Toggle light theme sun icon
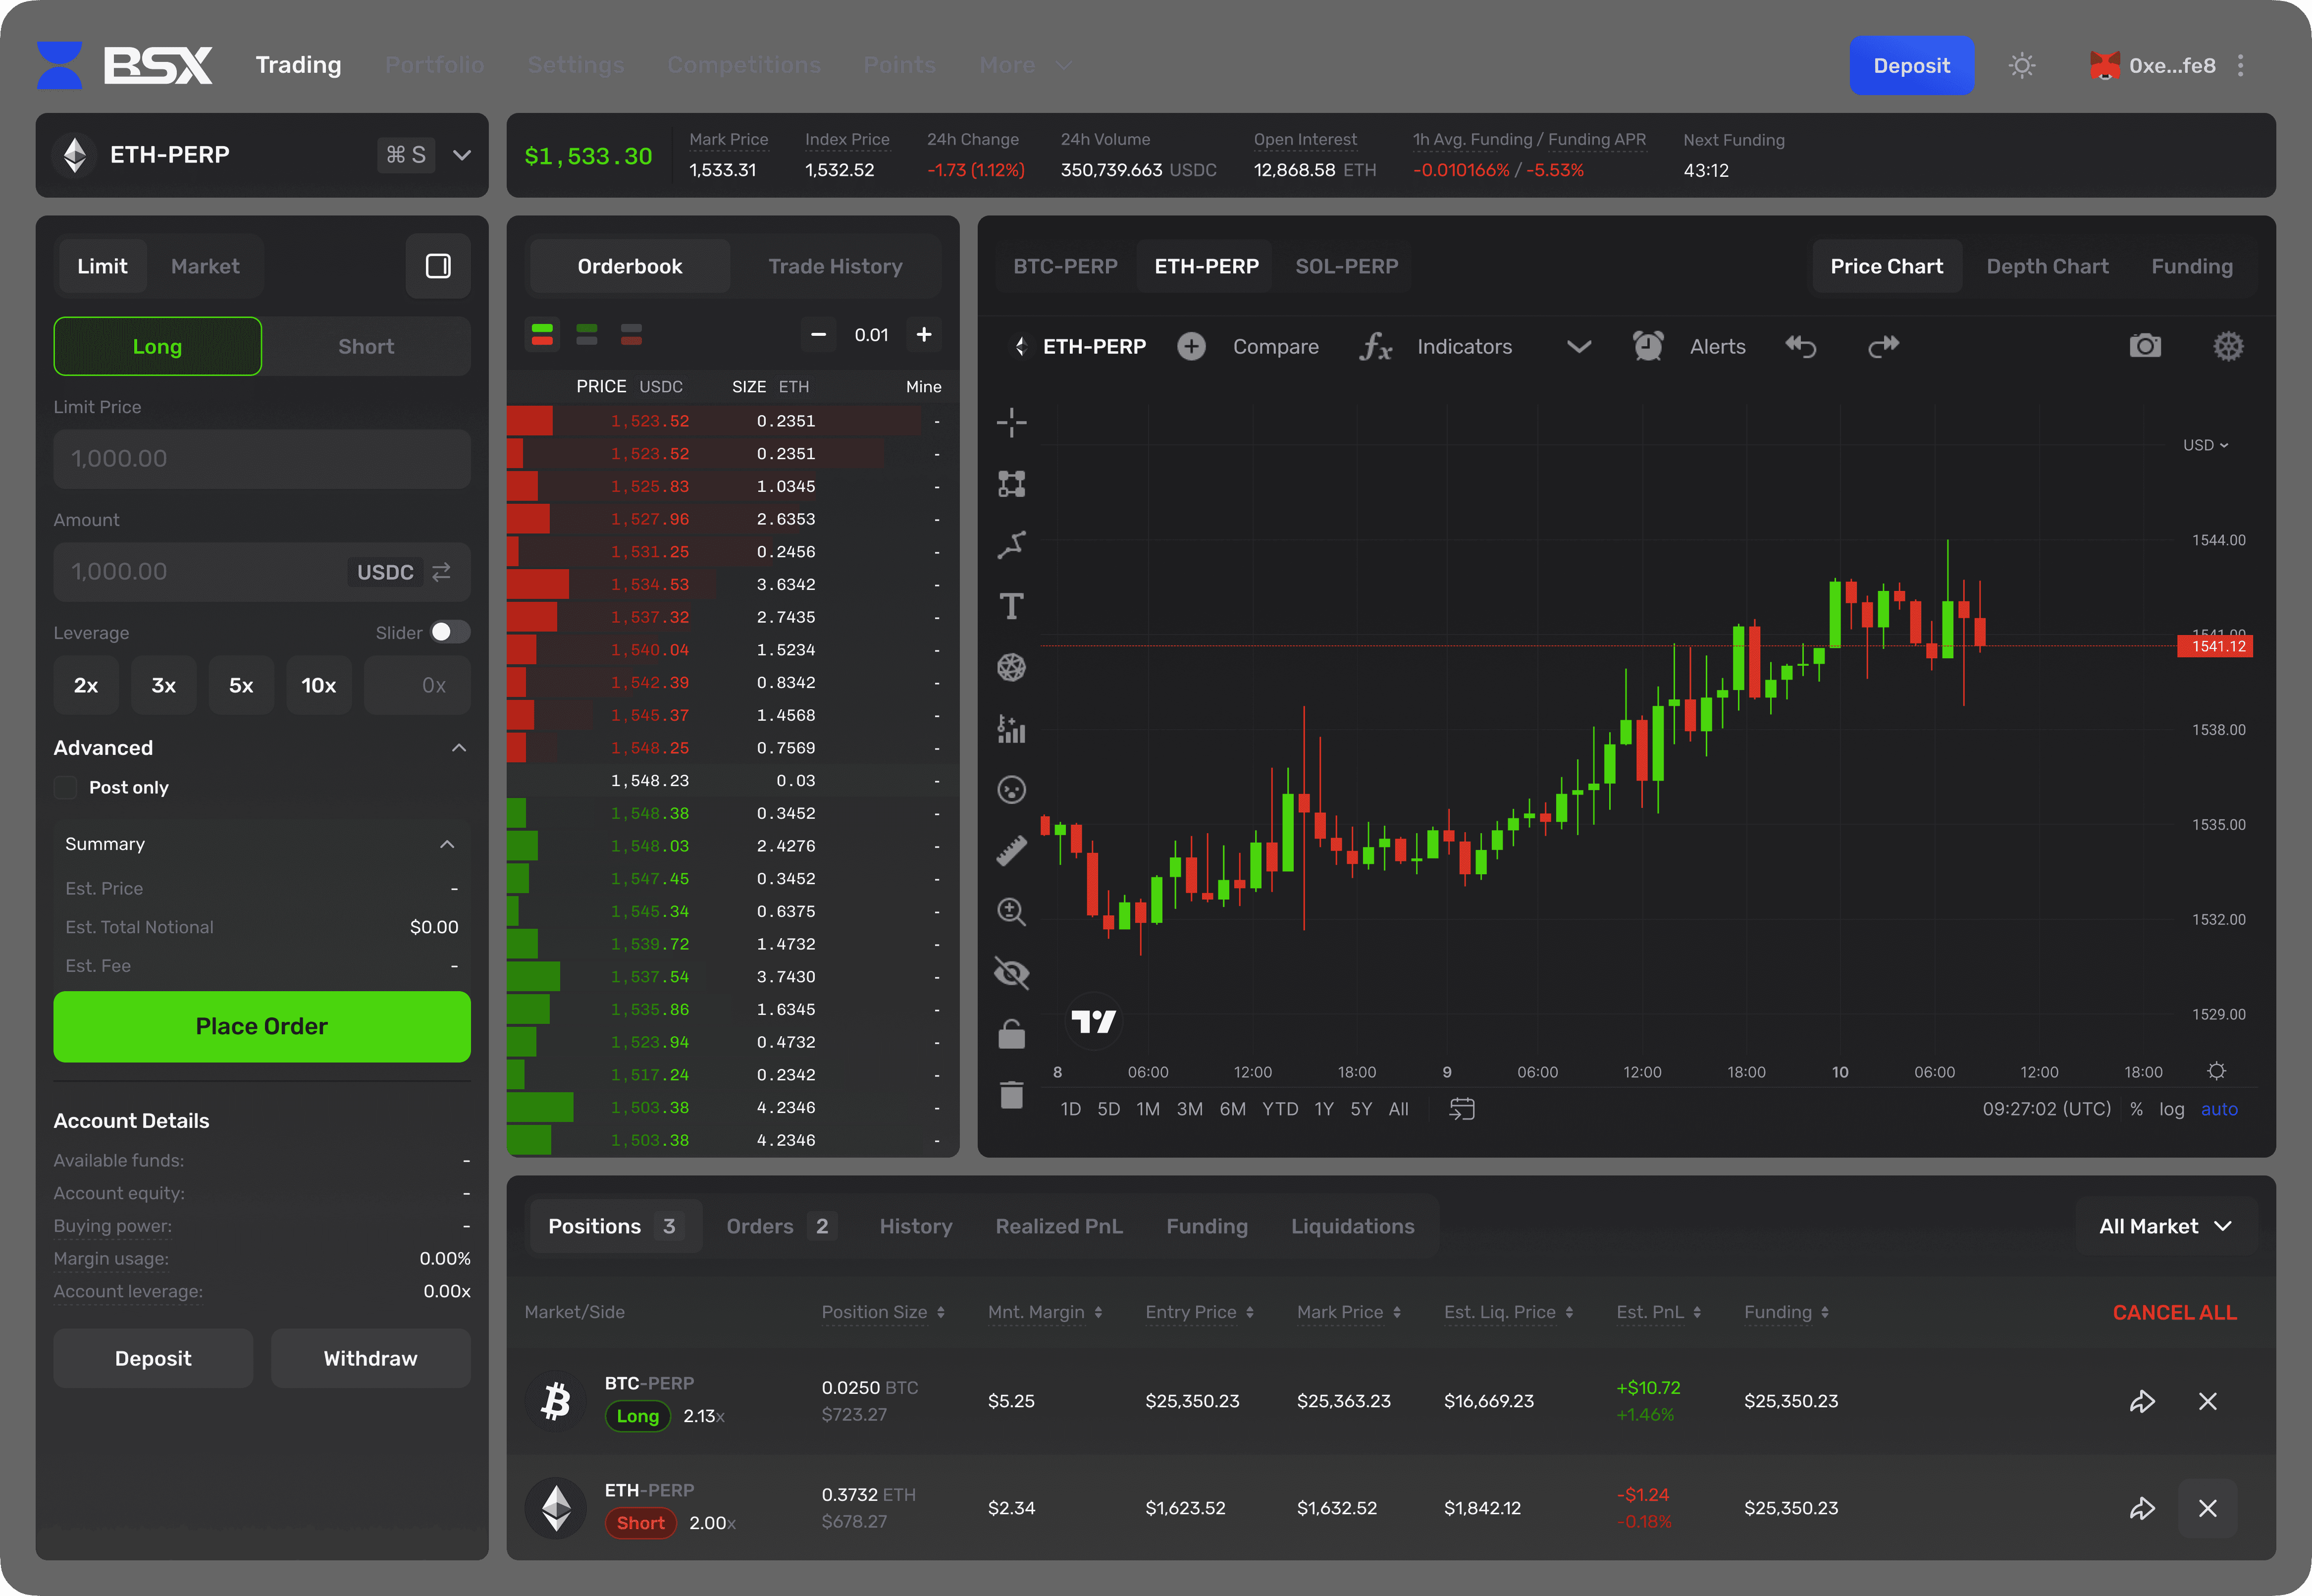 coord(2022,66)
